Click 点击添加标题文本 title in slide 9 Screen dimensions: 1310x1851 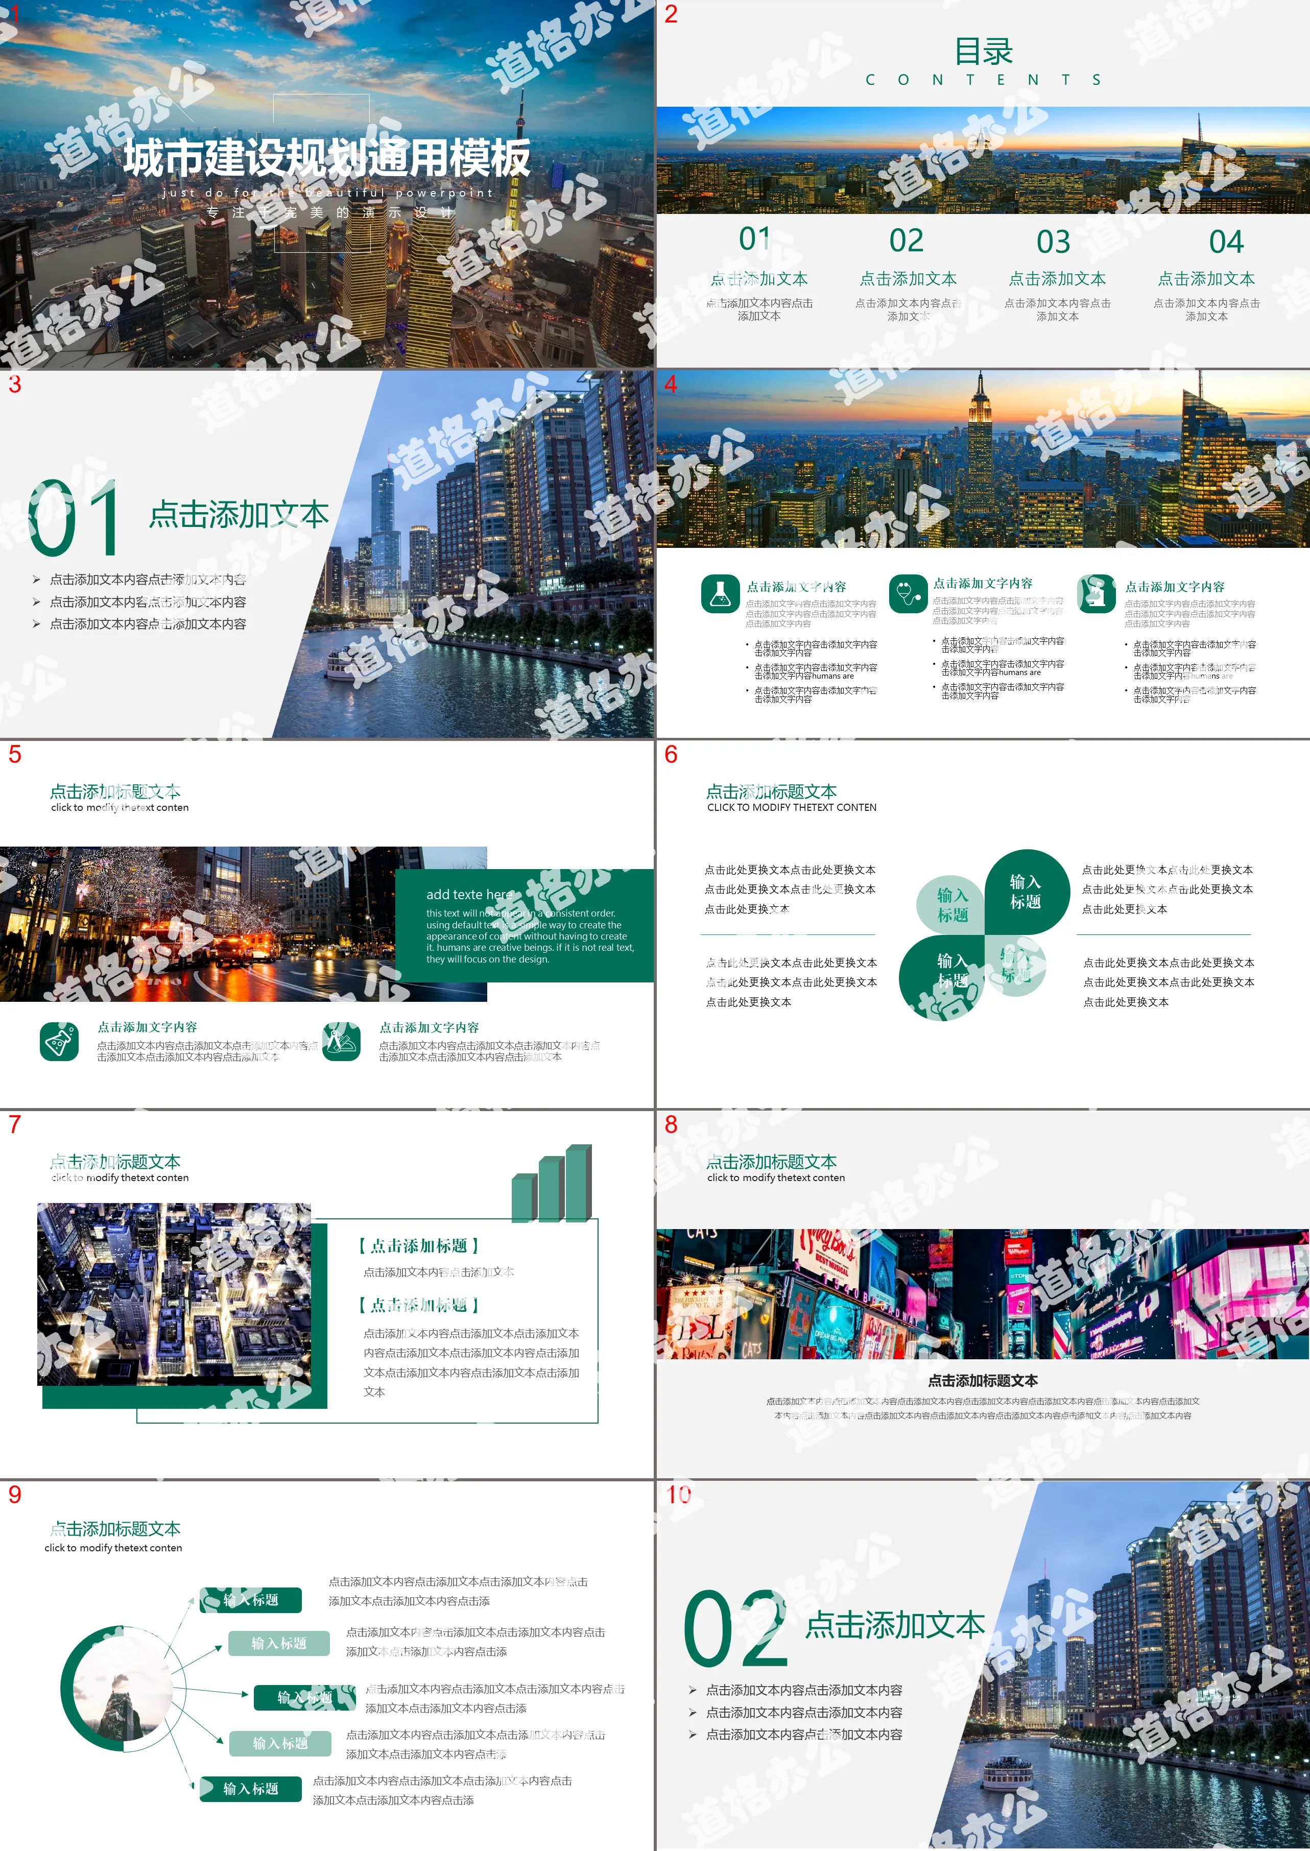click(115, 1528)
